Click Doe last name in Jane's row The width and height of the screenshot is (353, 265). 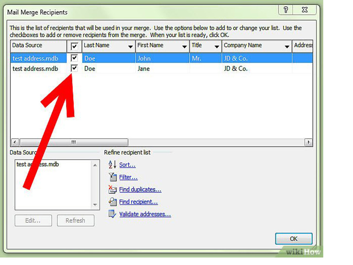(109, 68)
